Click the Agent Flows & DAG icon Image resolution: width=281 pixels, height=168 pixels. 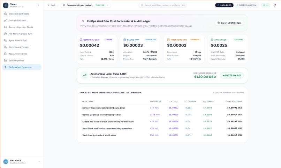pos(5,41)
